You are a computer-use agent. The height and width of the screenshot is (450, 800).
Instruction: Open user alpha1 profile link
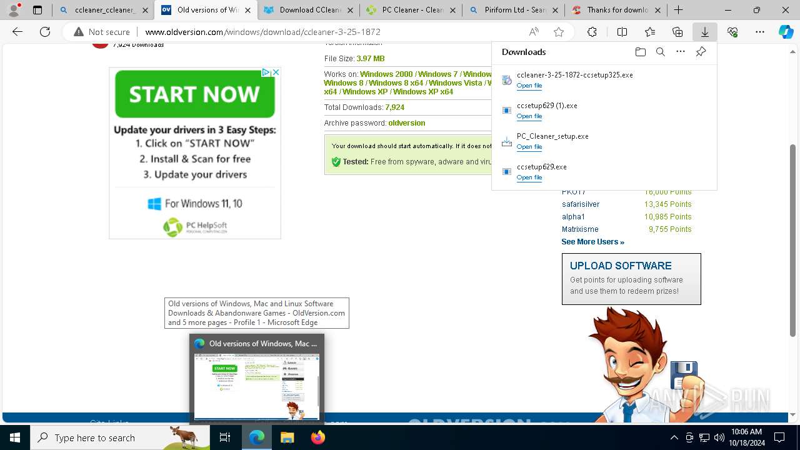[x=573, y=217]
